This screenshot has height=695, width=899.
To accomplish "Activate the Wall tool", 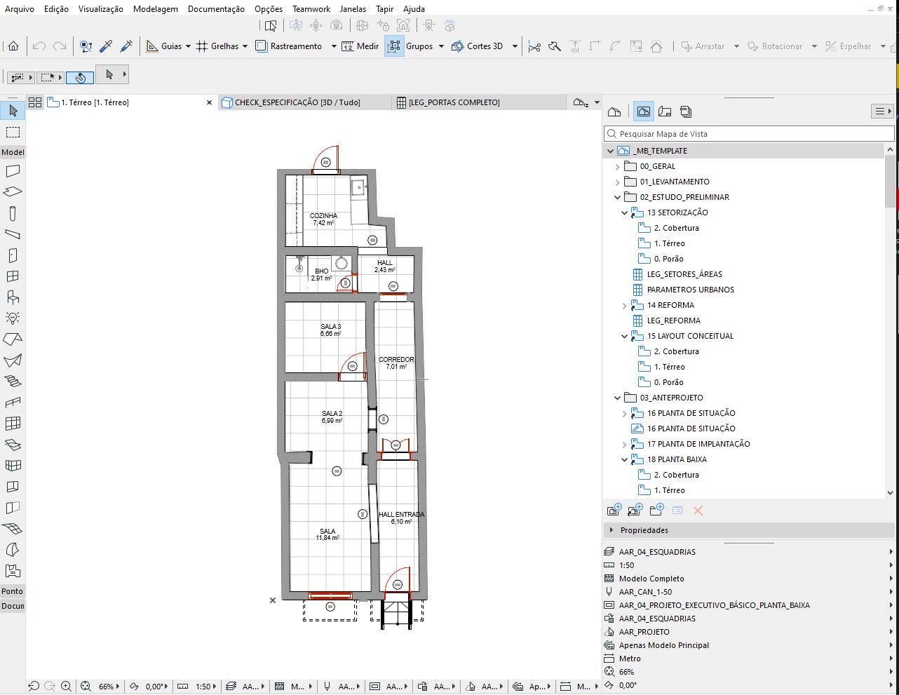I will (x=13, y=171).
